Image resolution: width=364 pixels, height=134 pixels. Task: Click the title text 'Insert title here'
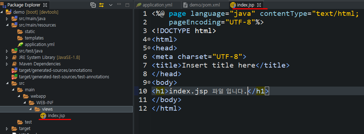click(219, 65)
